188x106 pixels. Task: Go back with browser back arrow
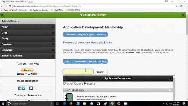click(x=2, y=6)
